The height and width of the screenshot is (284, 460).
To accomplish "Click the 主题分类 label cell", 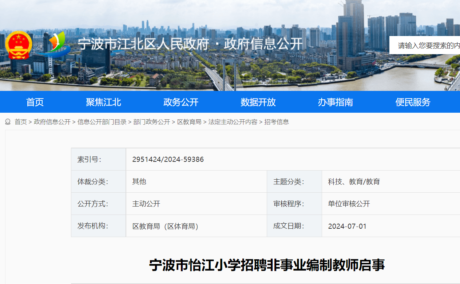I will [294, 181].
